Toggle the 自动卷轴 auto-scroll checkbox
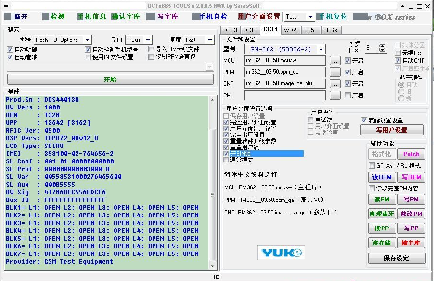 [x=10, y=57]
